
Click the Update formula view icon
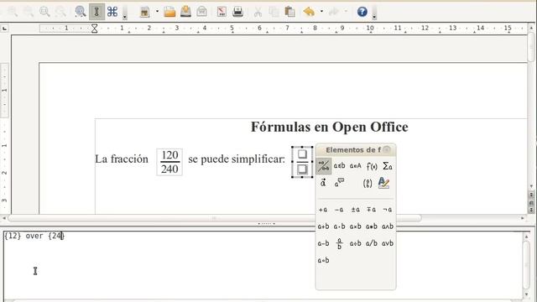coord(81,12)
